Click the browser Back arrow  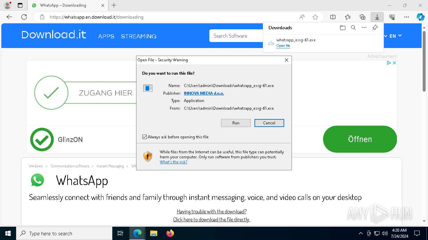click(x=9, y=17)
